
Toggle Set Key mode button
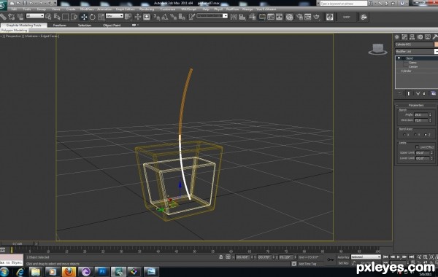click(x=343, y=263)
